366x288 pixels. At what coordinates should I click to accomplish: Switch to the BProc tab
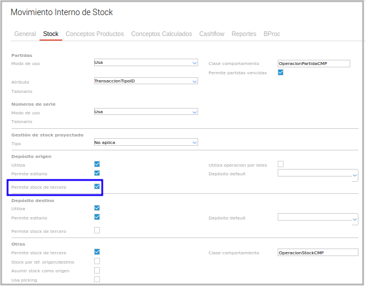point(272,34)
